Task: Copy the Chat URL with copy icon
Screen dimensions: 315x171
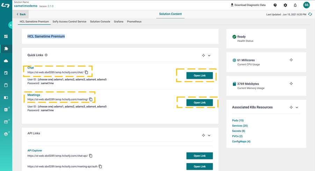Action: click(x=87, y=72)
